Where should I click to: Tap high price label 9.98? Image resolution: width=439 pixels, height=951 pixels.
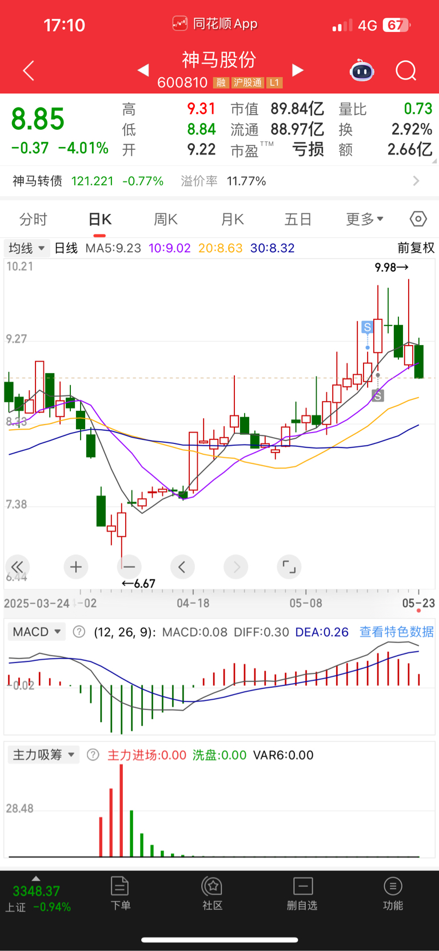pyautogui.click(x=392, y=267)
